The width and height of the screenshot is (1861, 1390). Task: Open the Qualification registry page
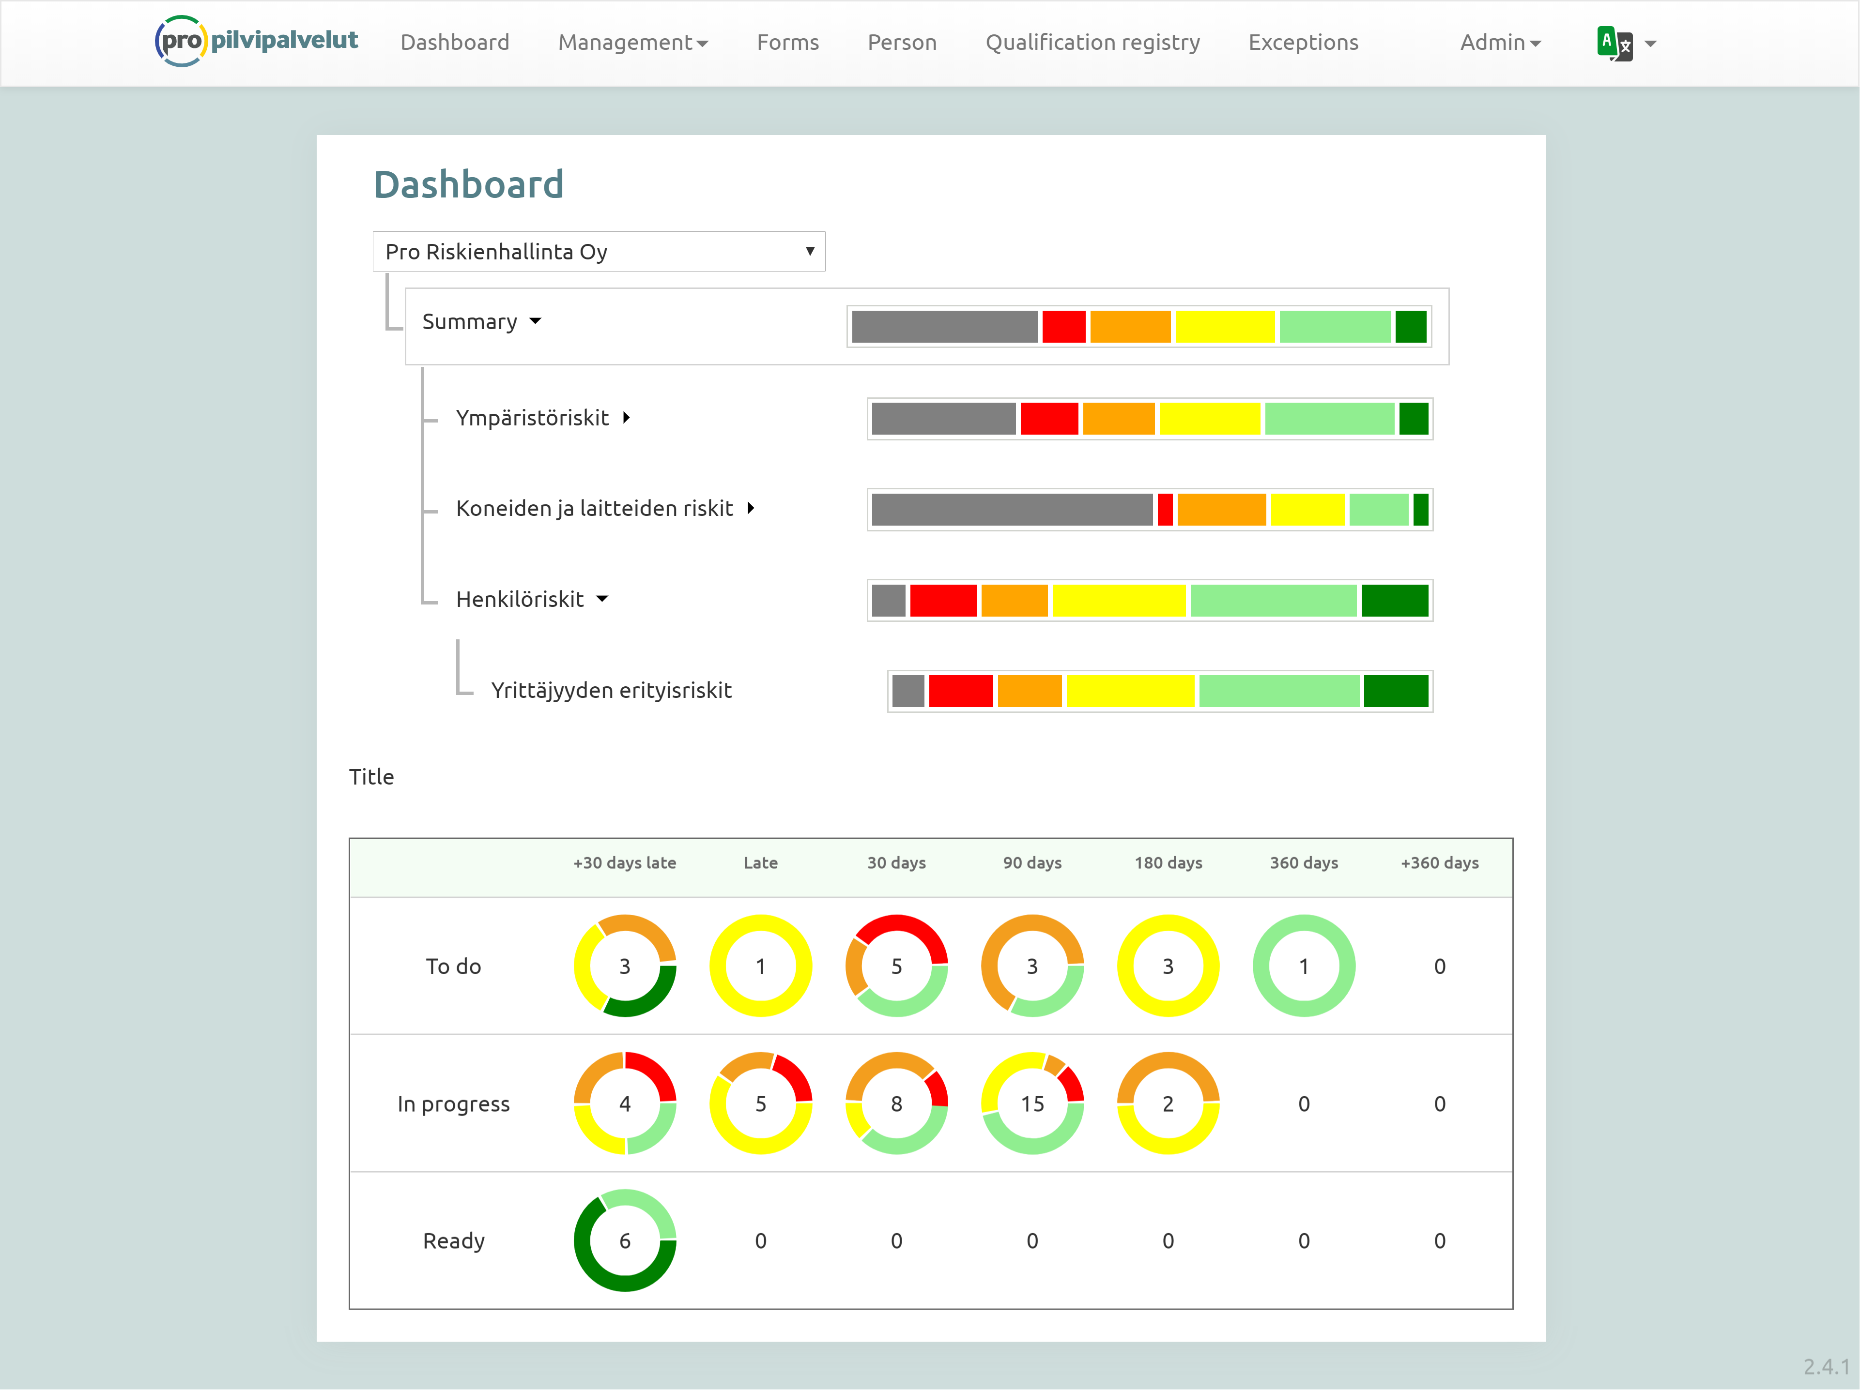point(1092,42)
